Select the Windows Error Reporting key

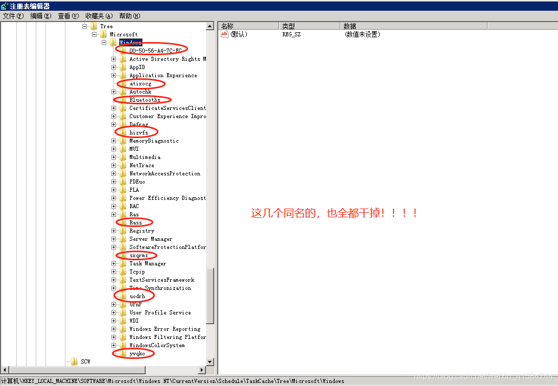[x=165, y=329]
